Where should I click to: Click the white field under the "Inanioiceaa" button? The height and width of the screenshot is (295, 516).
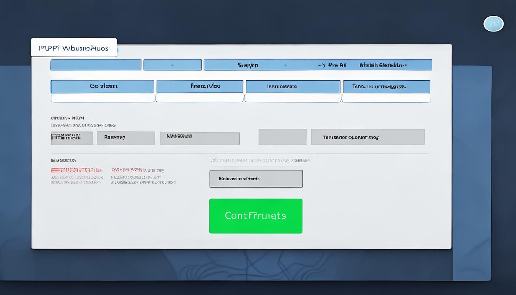click(x=293, y=98)
